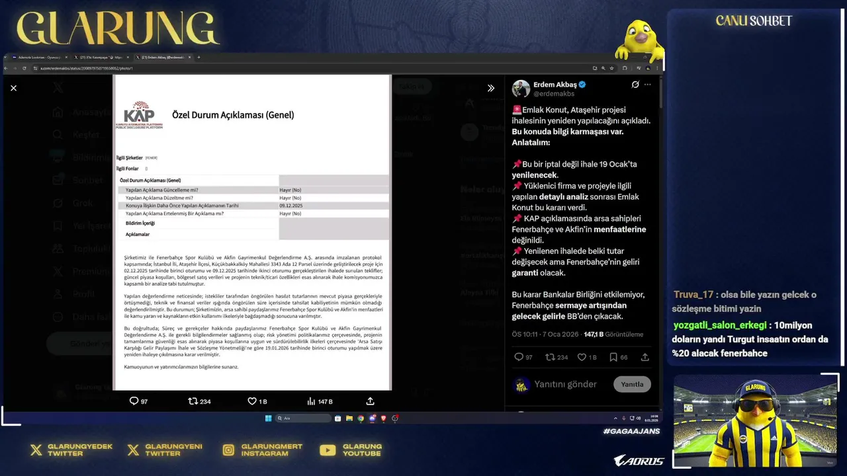Open @erdemakbs handle link
The height and width of the screenshot is (476, 847).
tap(554, 94)
